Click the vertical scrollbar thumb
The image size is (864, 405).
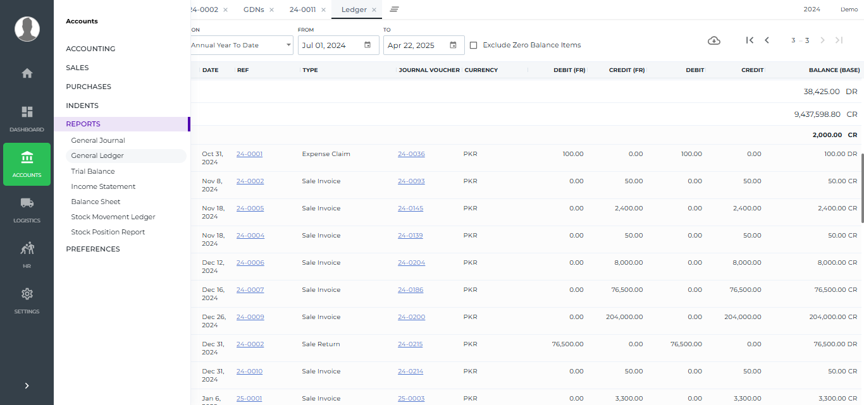[861, 188]
